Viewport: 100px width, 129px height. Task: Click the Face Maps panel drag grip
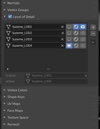point(94,110)
